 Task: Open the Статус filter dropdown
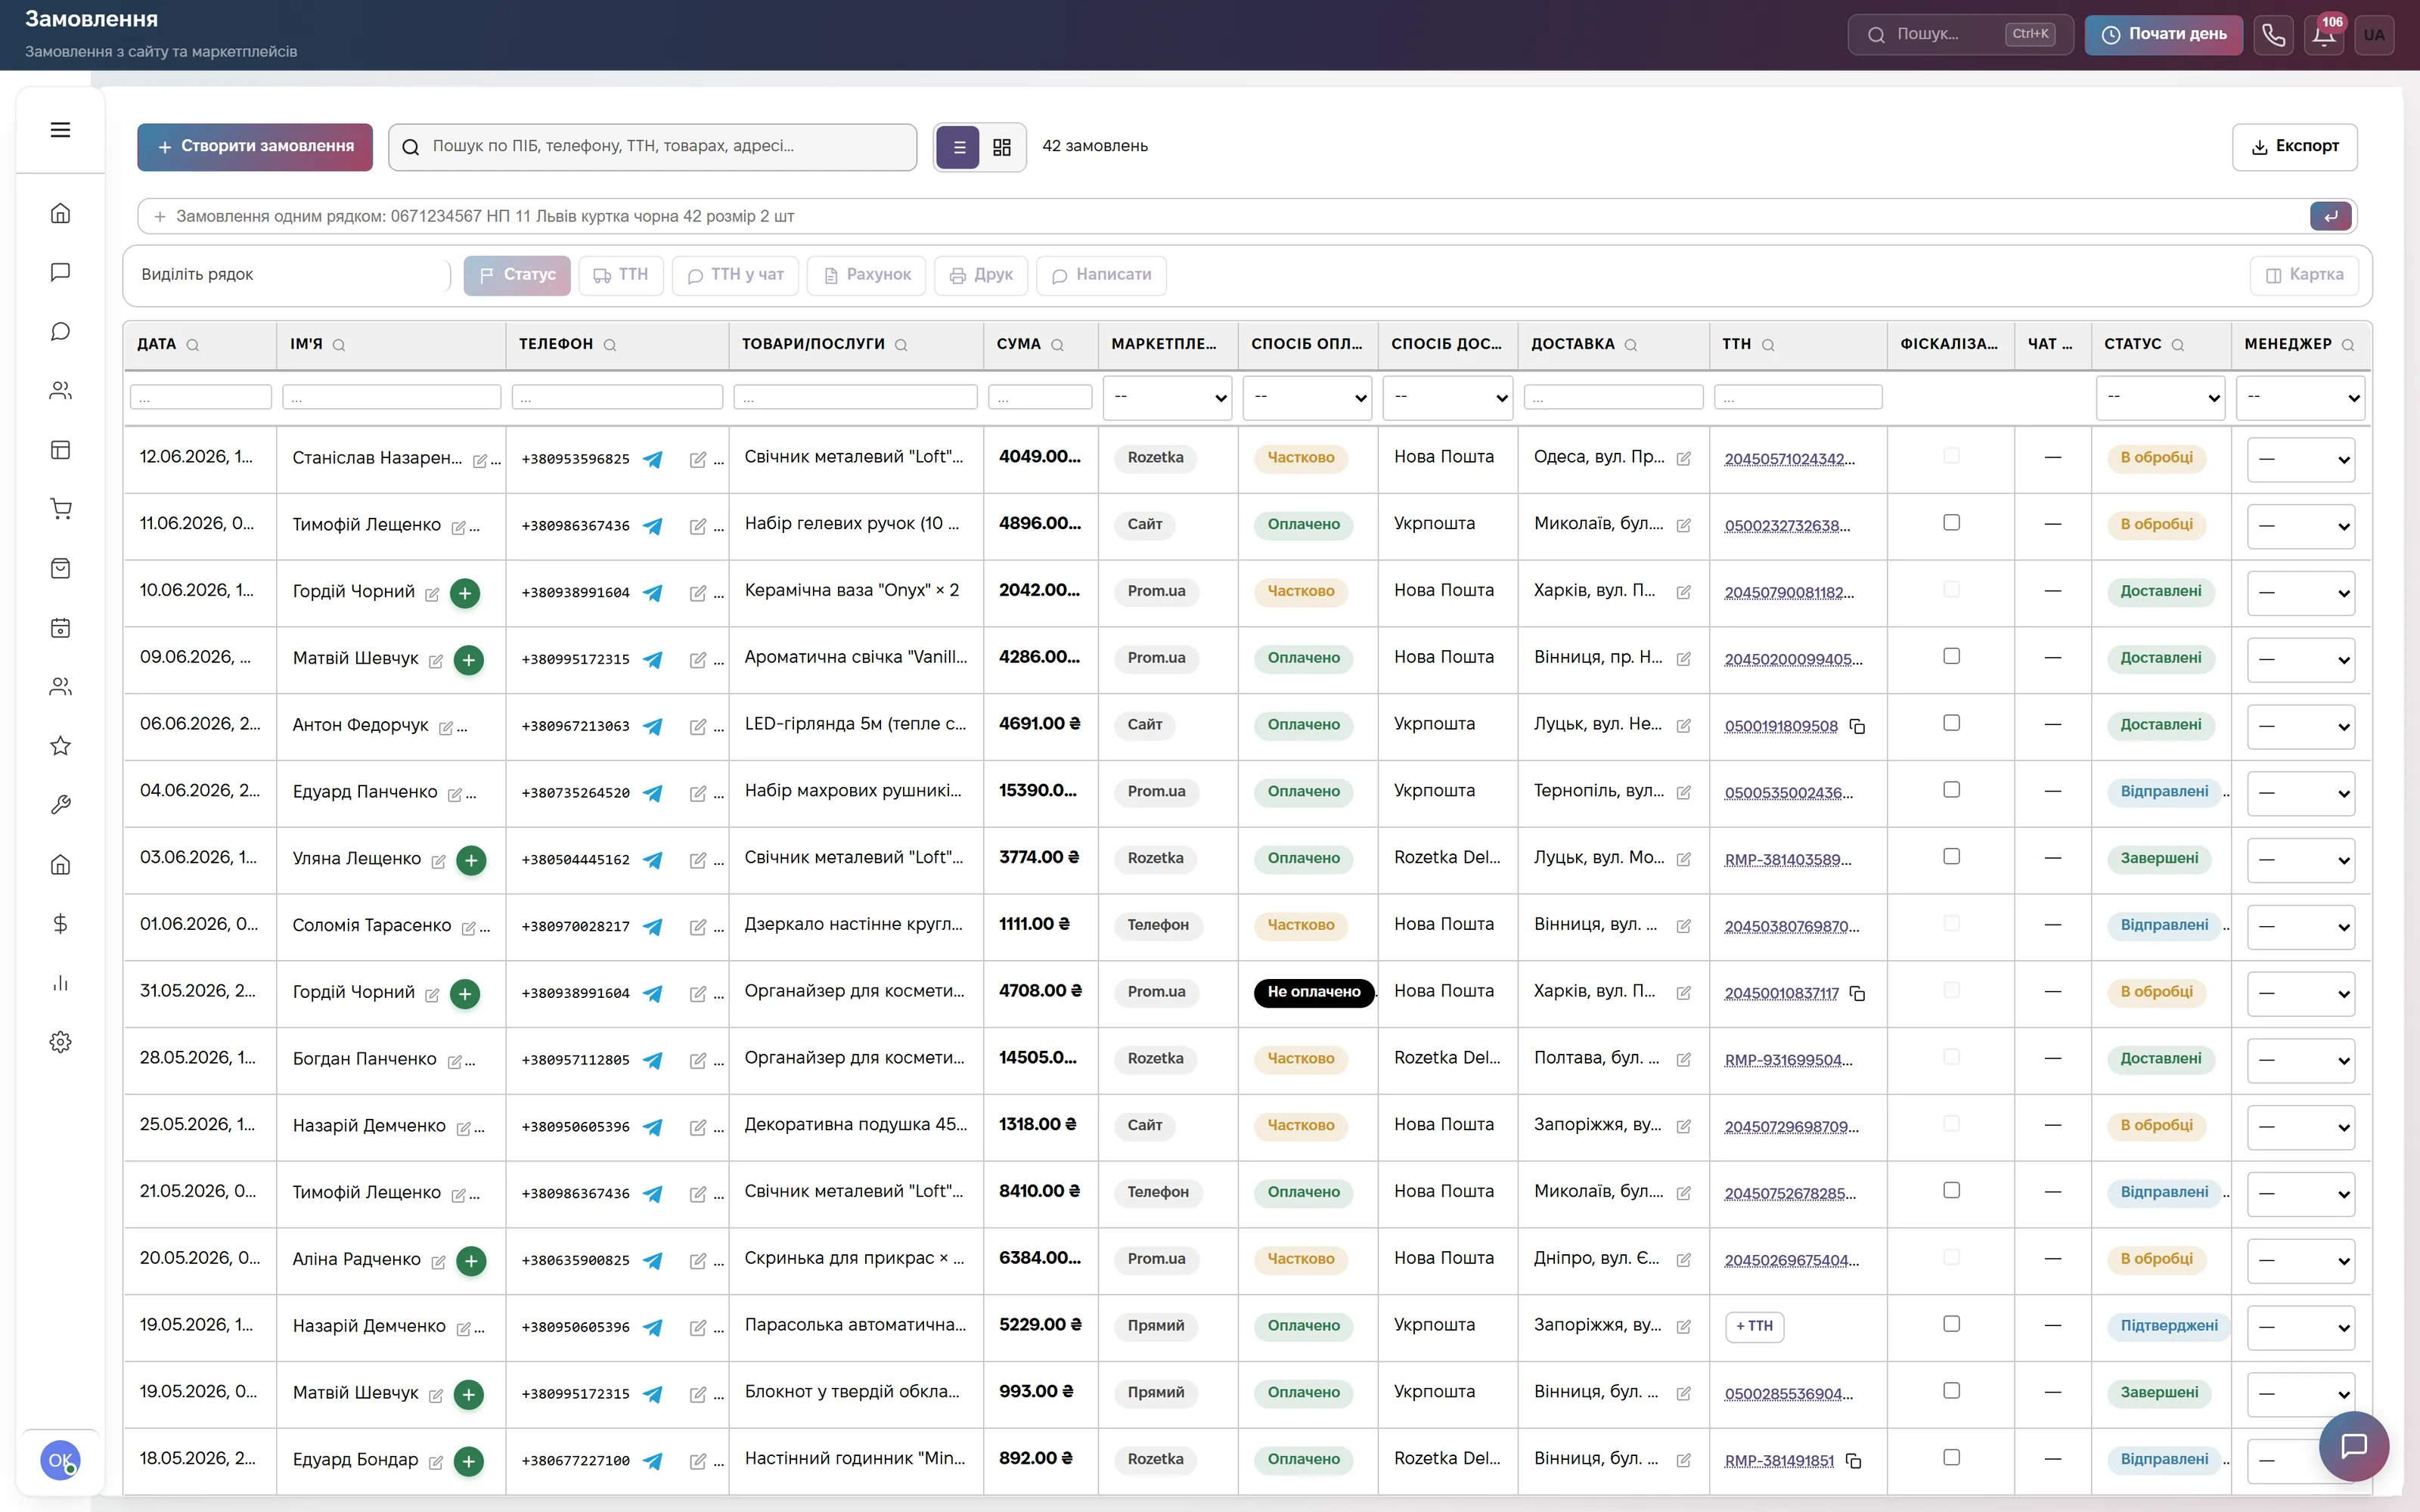point(2161,398)
